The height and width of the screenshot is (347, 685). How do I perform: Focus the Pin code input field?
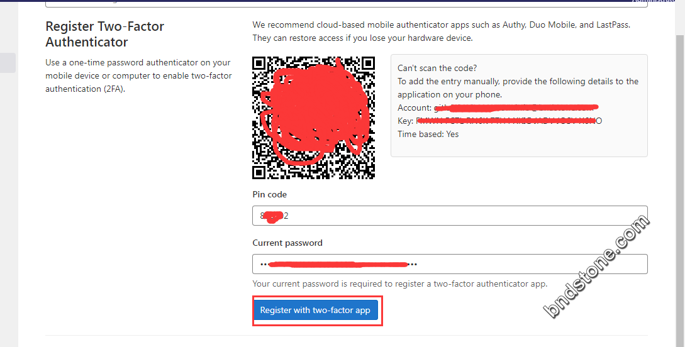(450, 216)
